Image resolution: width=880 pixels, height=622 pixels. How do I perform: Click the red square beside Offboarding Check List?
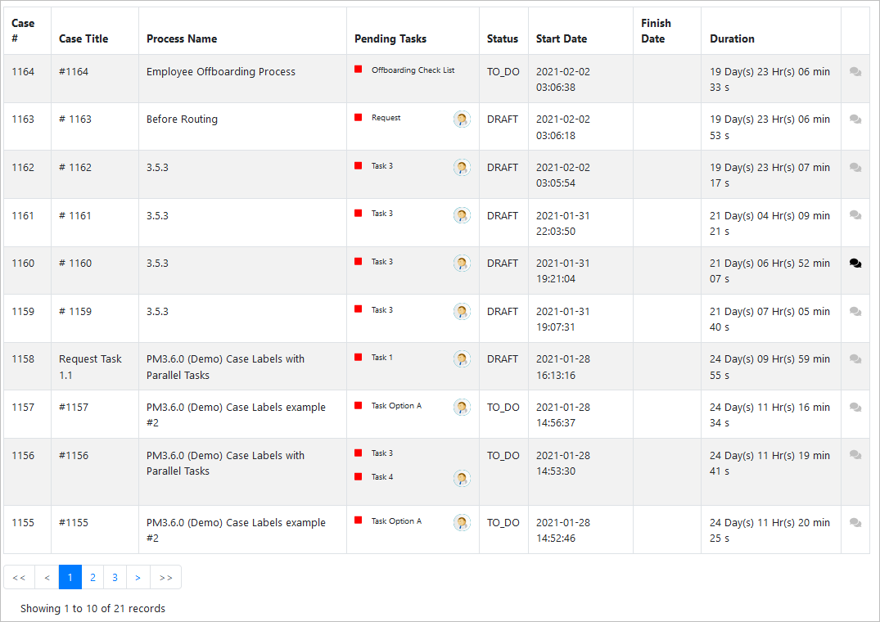point(358,70)
